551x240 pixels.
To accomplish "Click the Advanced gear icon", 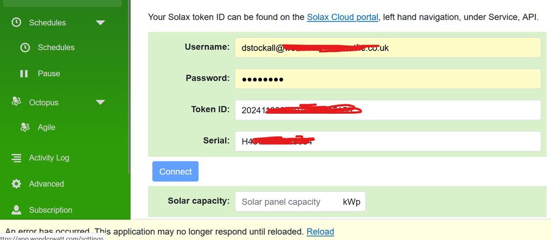I will click(17, 184).
